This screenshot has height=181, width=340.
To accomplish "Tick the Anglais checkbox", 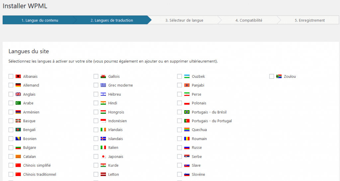I will [11, 94].
